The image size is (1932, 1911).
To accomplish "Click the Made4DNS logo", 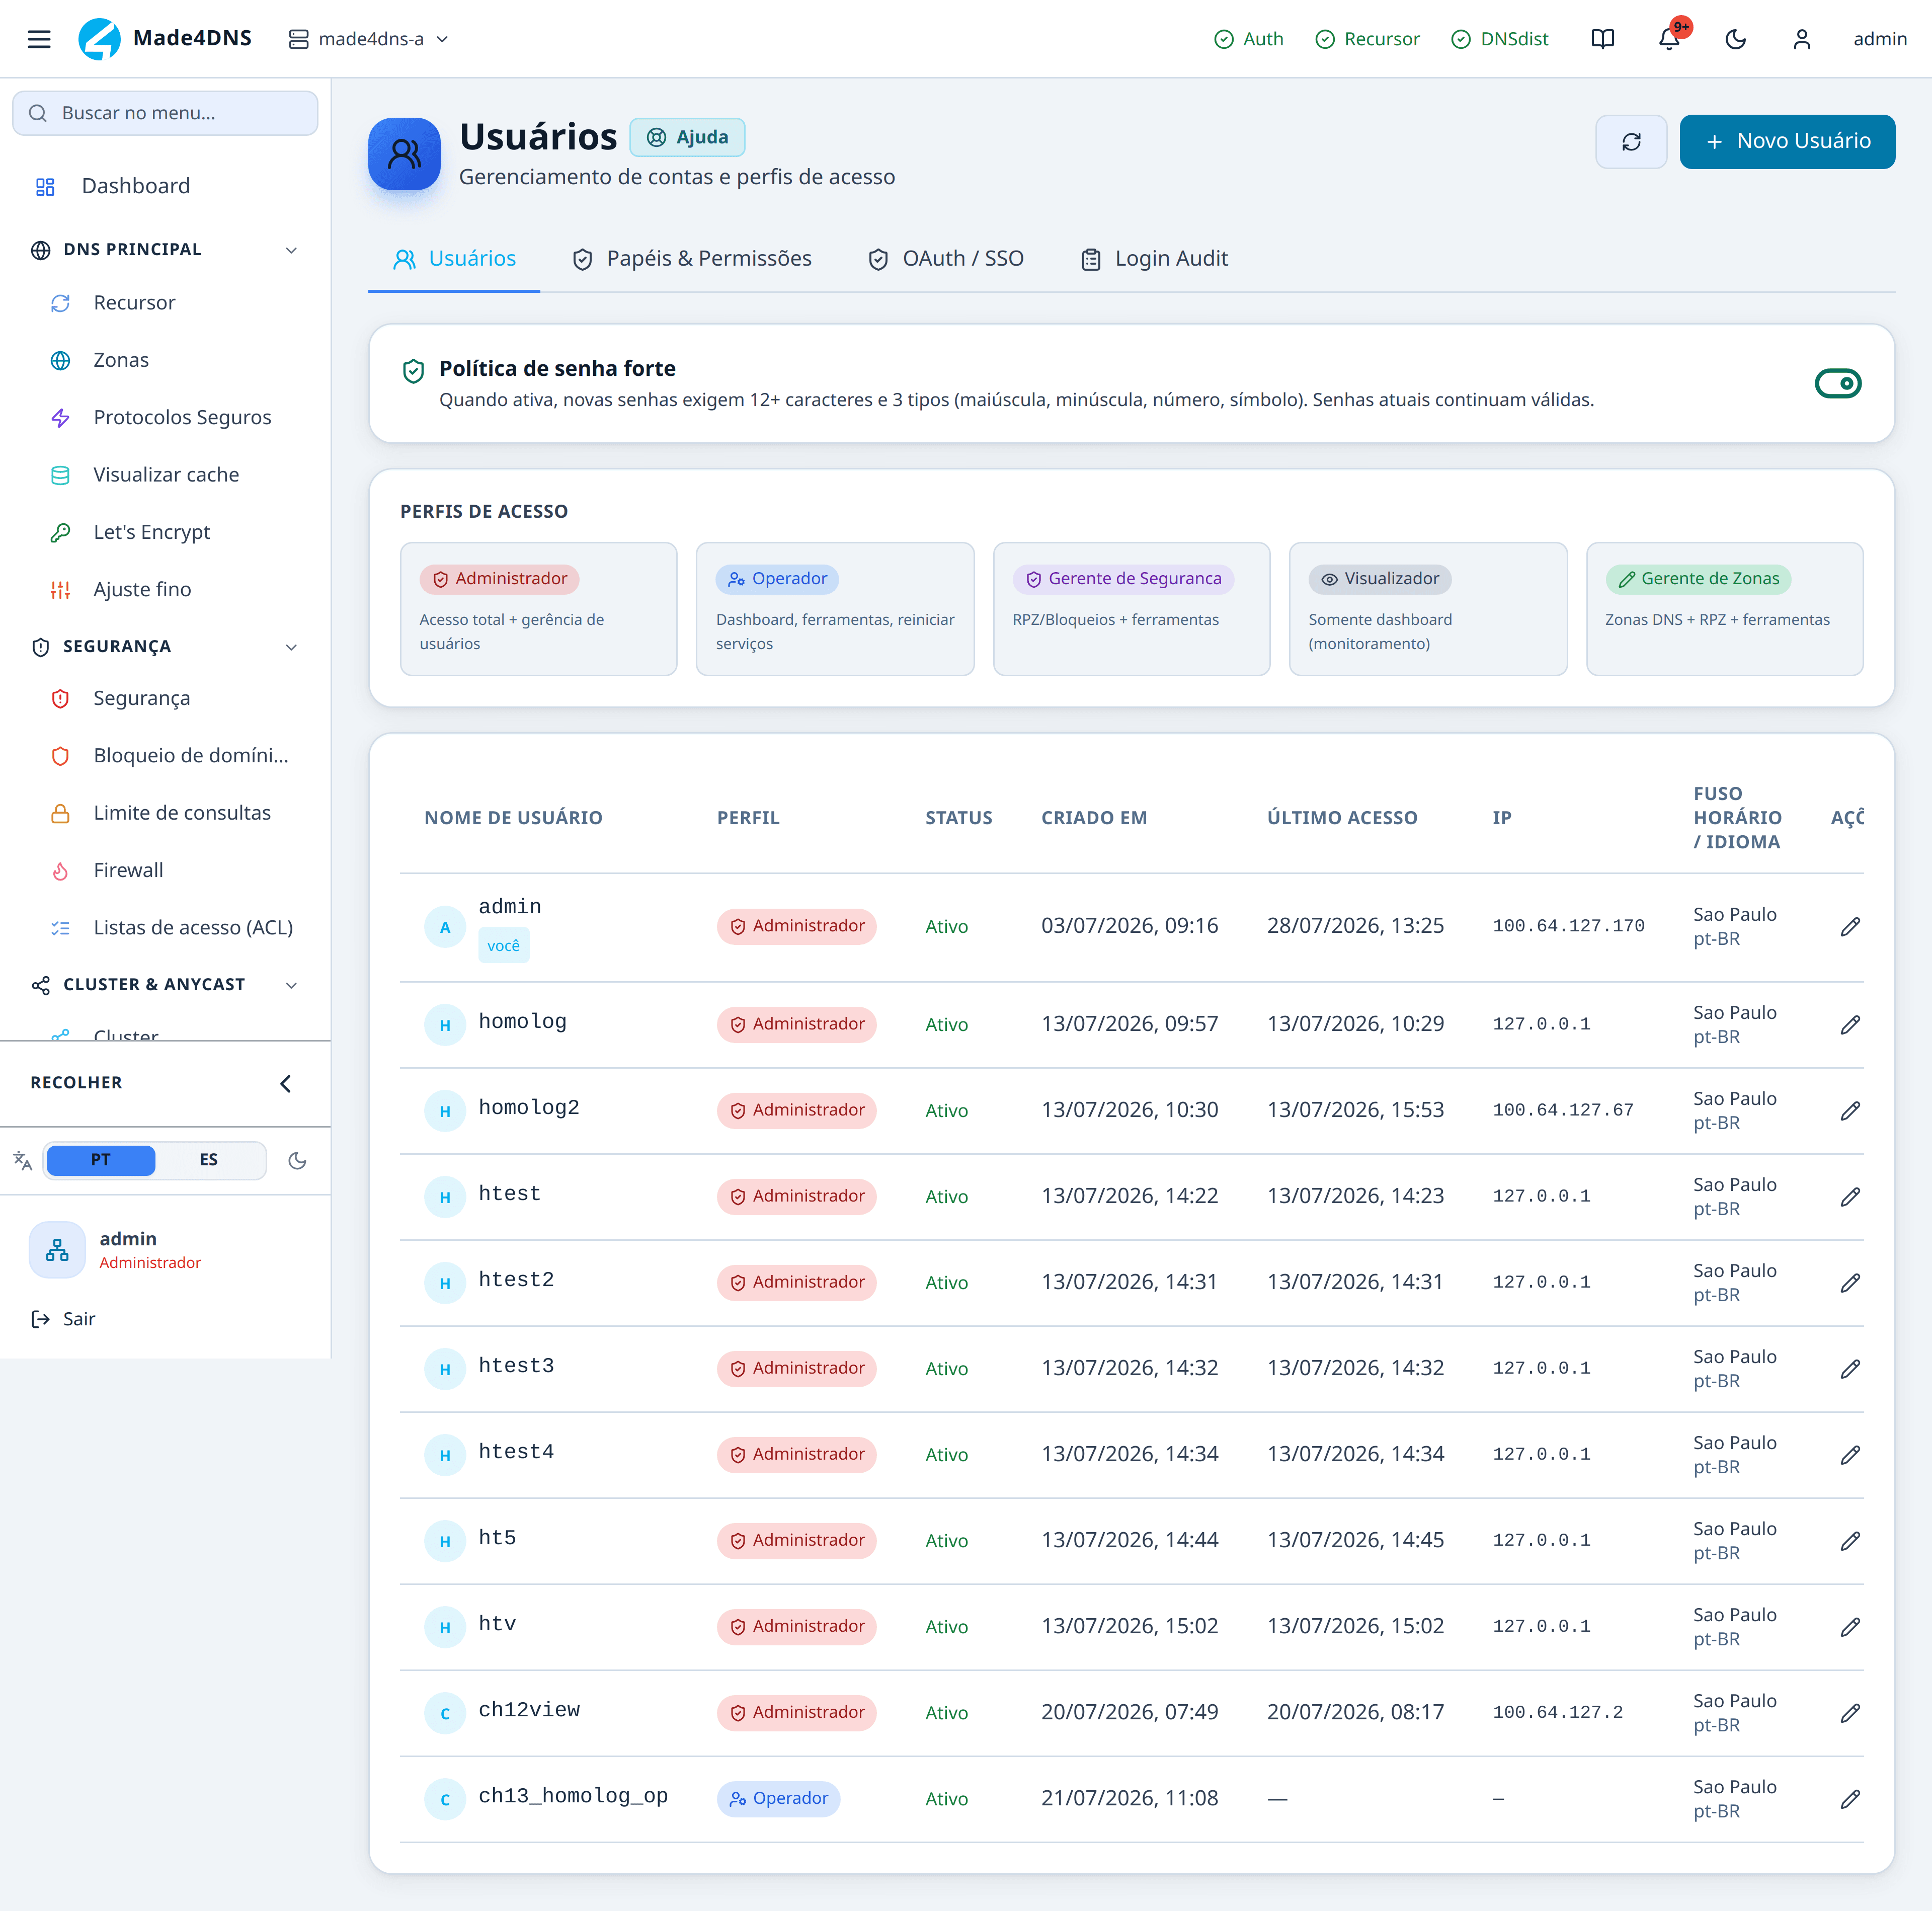I will (x=165, y=39).
